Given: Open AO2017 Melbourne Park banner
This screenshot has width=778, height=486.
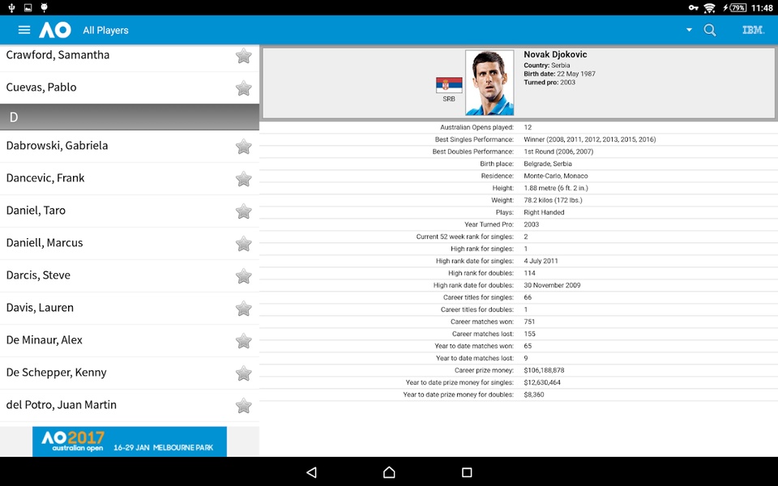Looking at the screenshot, I should point(130,441).
